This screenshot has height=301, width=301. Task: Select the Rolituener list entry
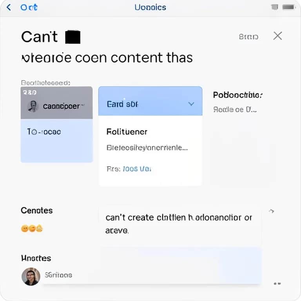point(127,132)
